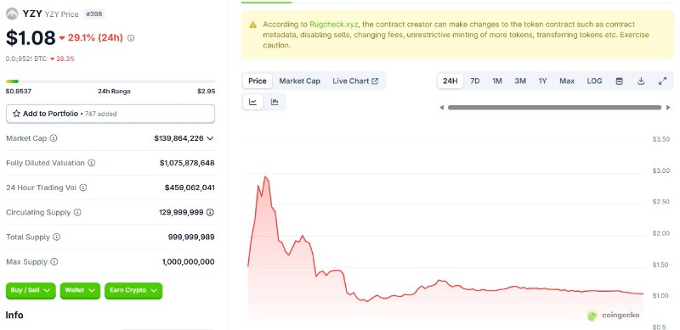Click the chart horizontal scrollbar
The width and height of the screenshot is (680, 330).
coord(555,108)
